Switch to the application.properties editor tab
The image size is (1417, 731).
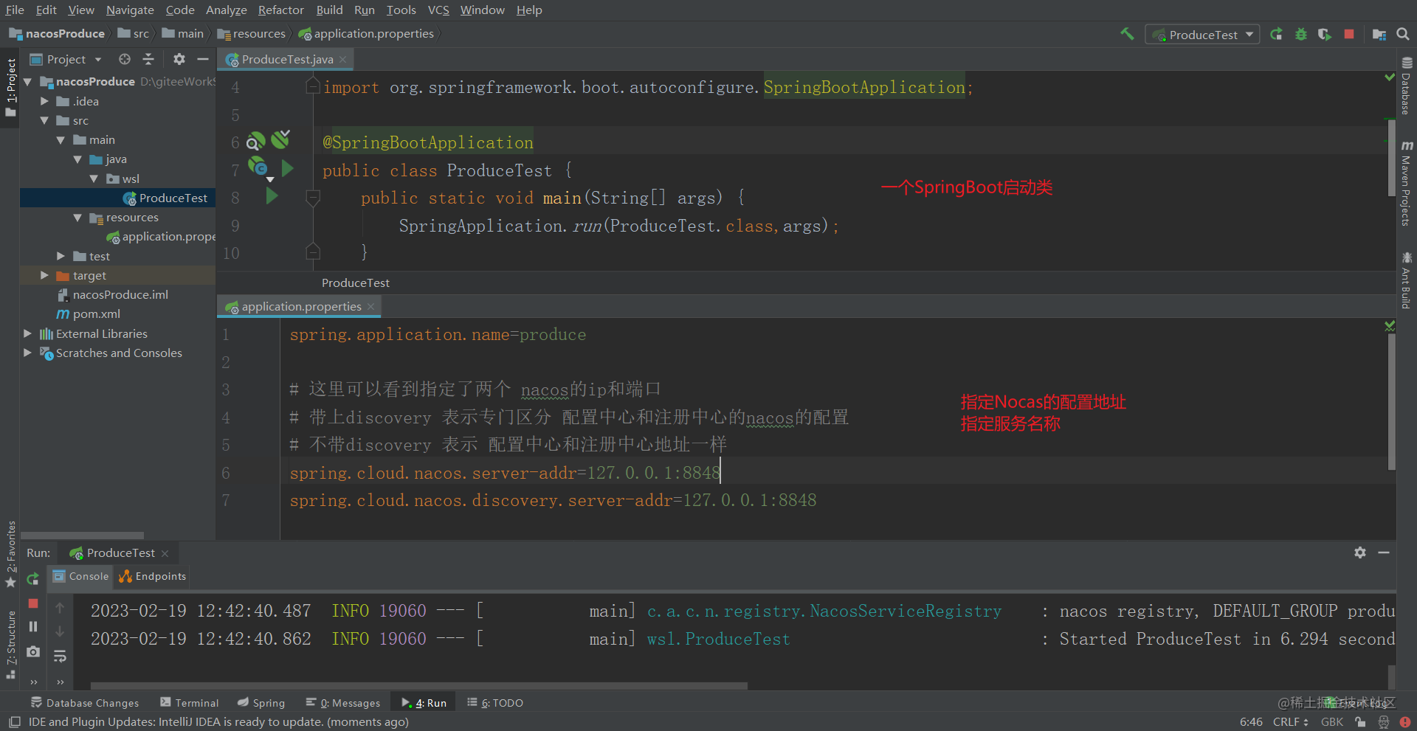[301, 306]
